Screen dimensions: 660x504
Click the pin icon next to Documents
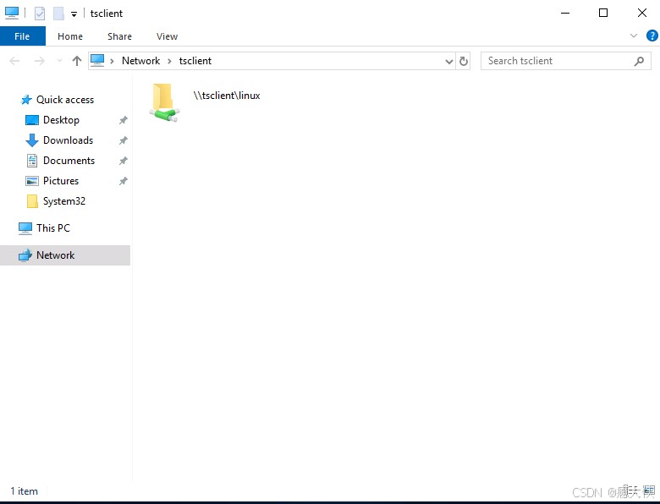pos(123,161)
